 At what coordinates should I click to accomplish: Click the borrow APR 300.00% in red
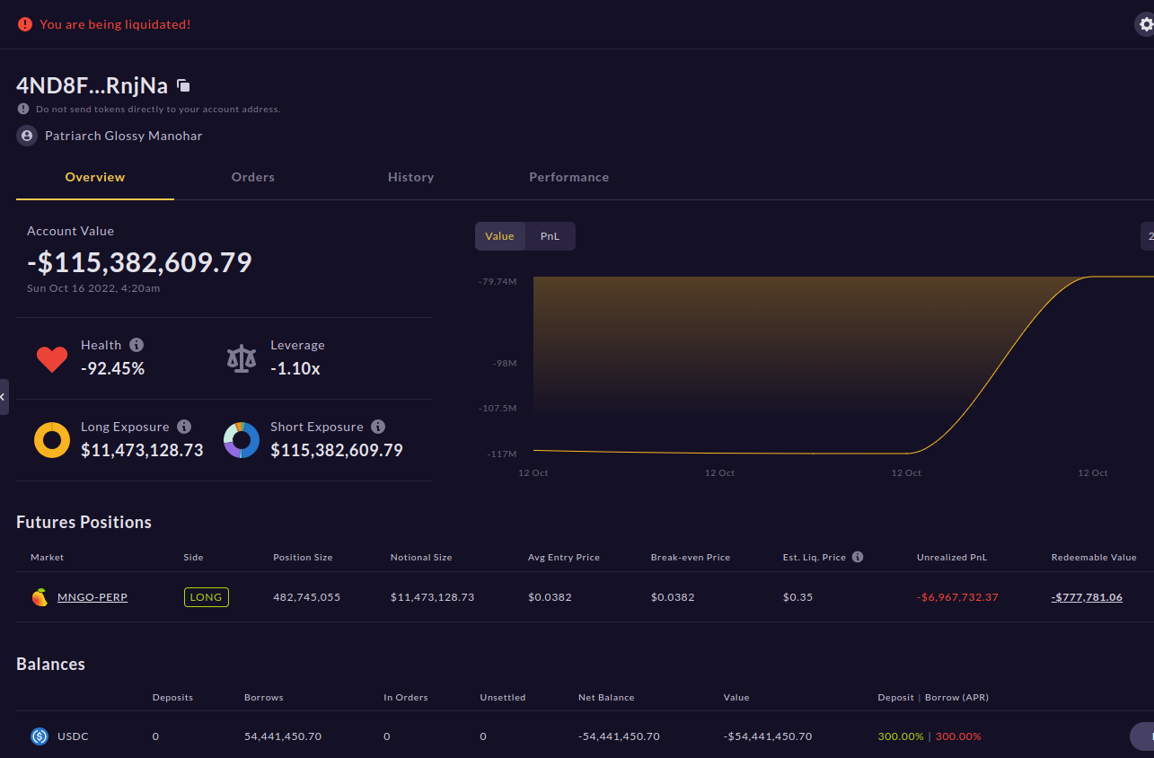[x=958, y=736]
